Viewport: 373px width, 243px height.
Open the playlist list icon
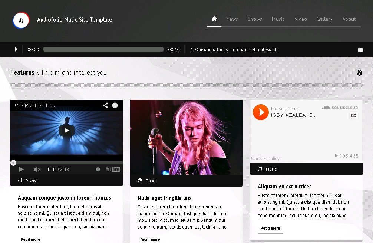[360, 50]
